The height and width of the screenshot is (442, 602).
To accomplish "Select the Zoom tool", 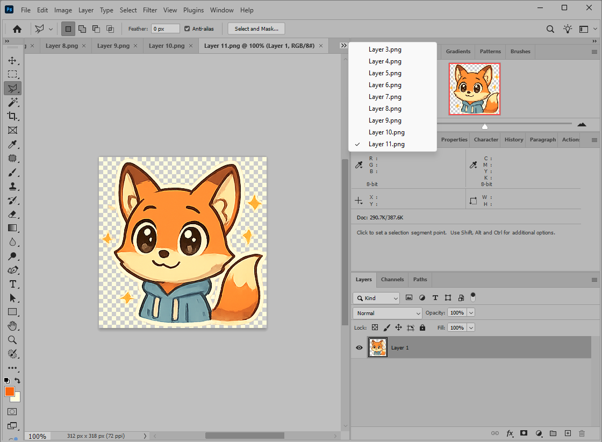I will point(12,340).
